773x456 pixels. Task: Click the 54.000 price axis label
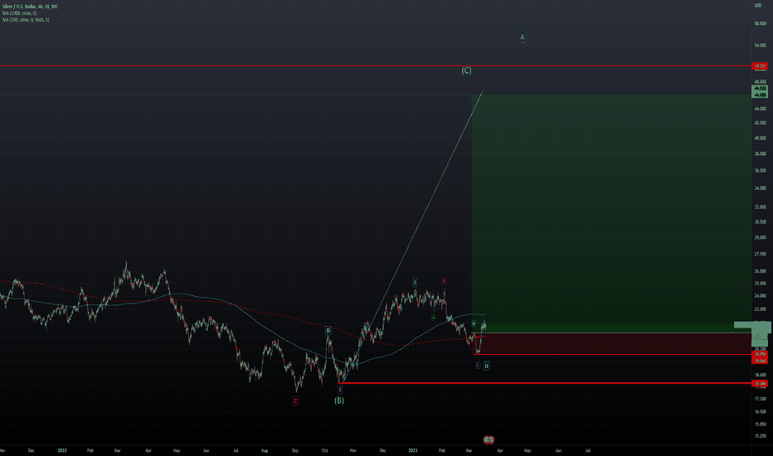point(761,46)
